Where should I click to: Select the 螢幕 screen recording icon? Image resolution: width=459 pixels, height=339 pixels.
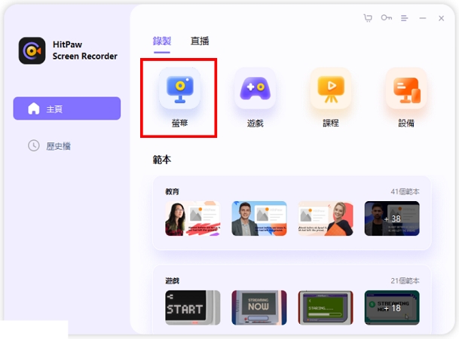click(x=179, y=90)
